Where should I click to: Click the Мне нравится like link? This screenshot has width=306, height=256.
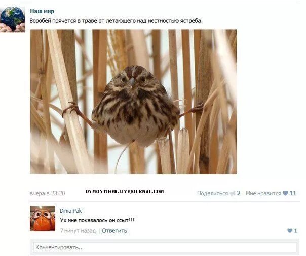[263, 193]
